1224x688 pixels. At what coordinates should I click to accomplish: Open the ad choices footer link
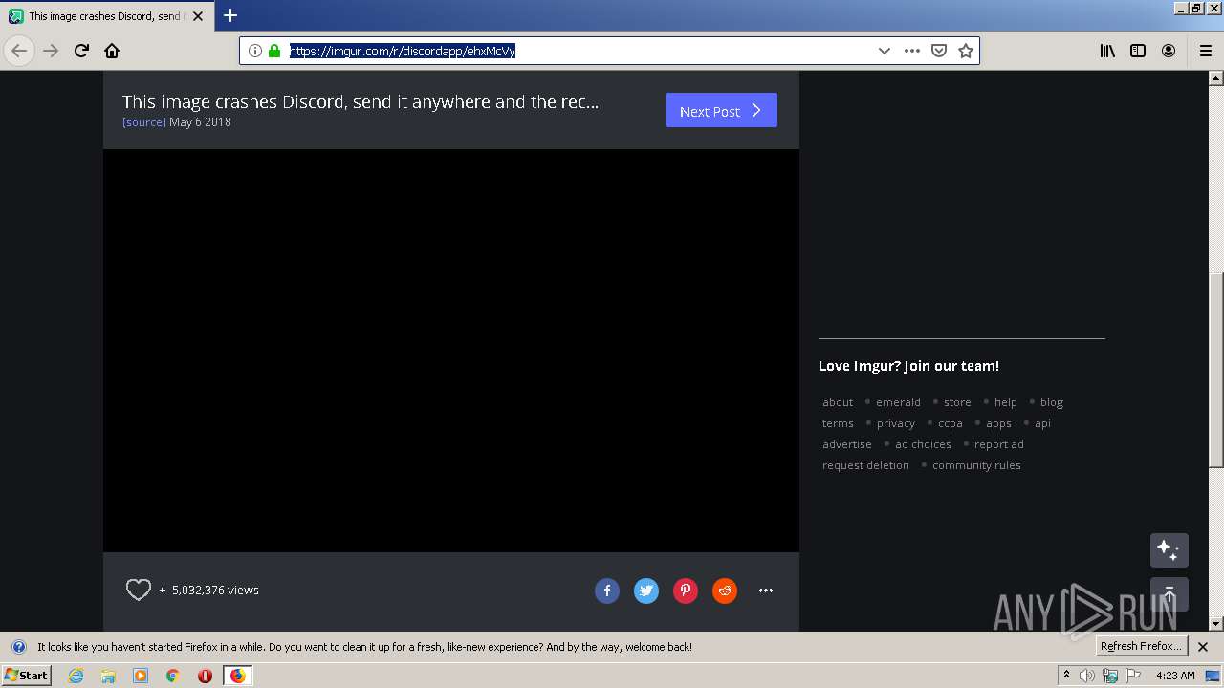tap(923, 444)
